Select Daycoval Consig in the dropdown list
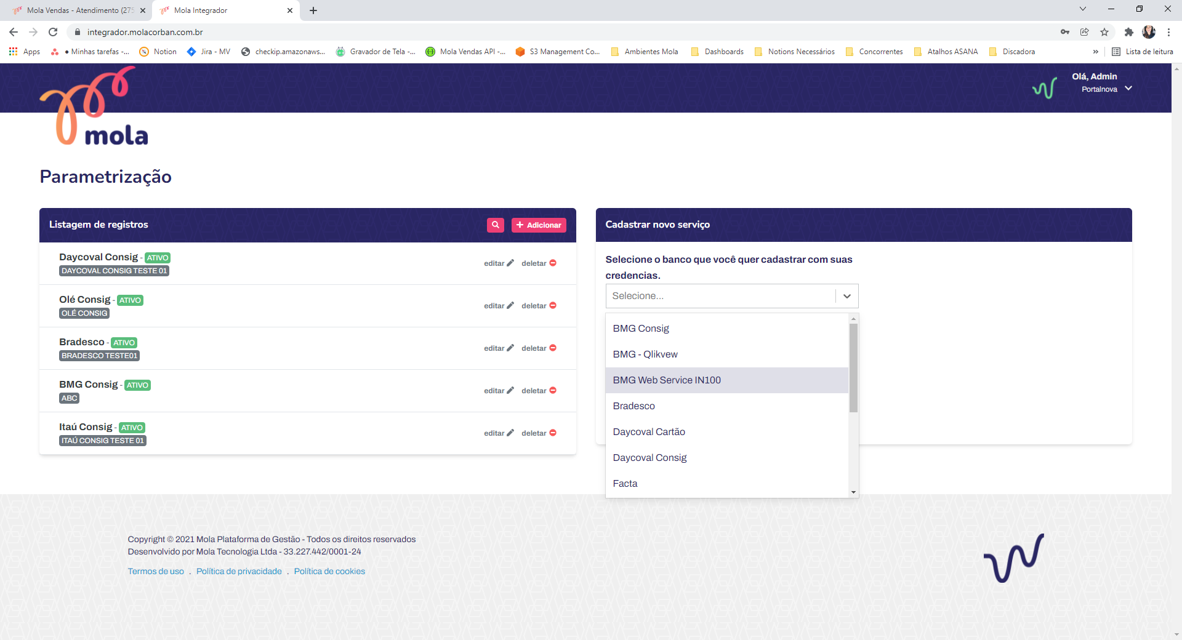Image resolution: width=1182 pixels, height=640 pixels. point(726,458)
